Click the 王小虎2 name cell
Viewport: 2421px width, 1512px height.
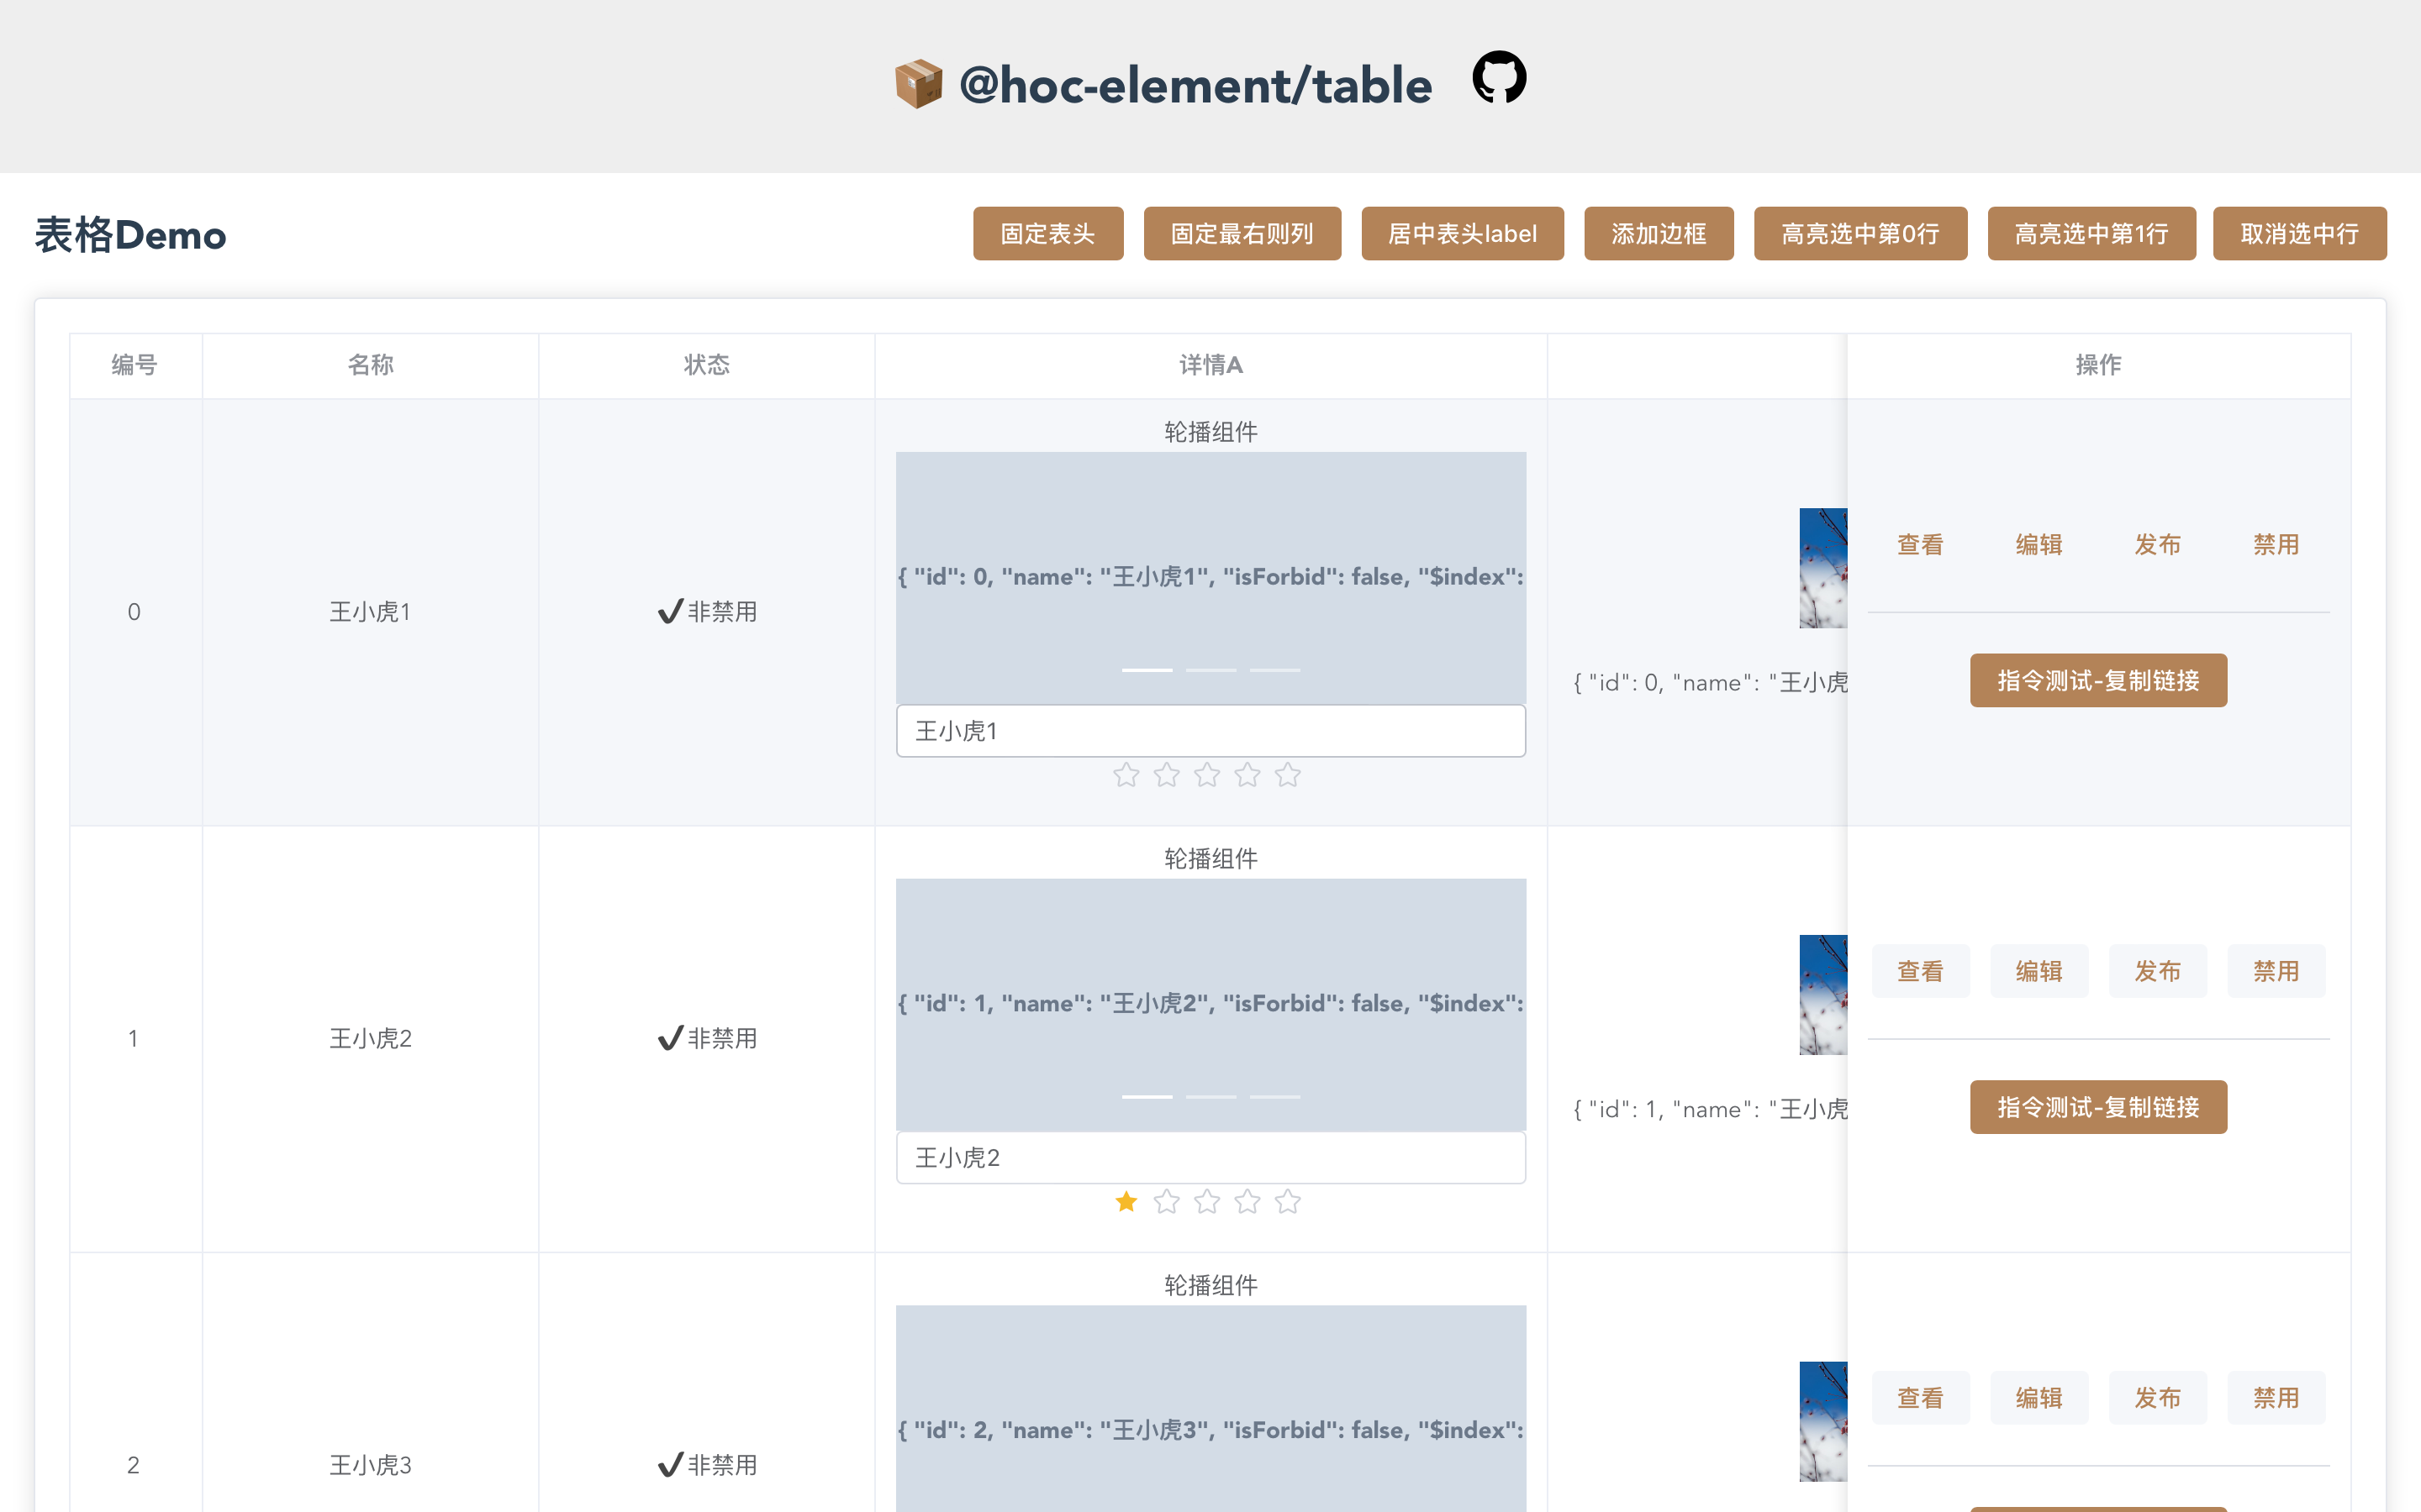(370, 1038)
